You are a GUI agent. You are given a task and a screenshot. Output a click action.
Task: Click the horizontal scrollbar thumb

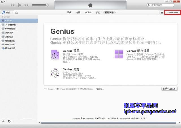click(109, 123)
